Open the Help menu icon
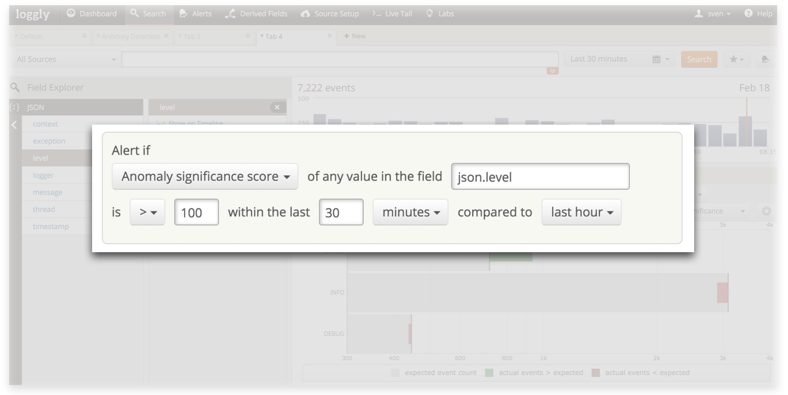Screen dimensions: 788x395 pyautogui.click(x=748, y=13)
